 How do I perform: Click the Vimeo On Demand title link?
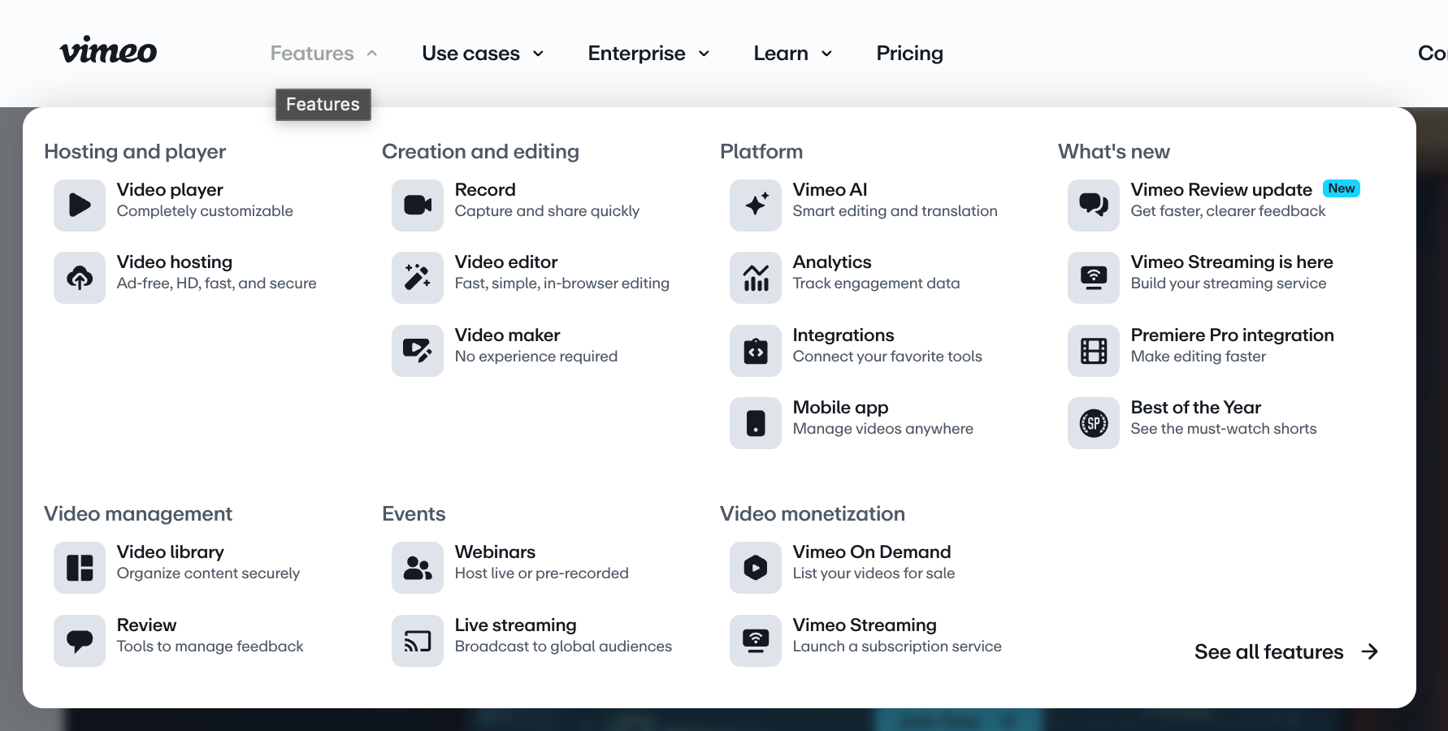point(872,552)
